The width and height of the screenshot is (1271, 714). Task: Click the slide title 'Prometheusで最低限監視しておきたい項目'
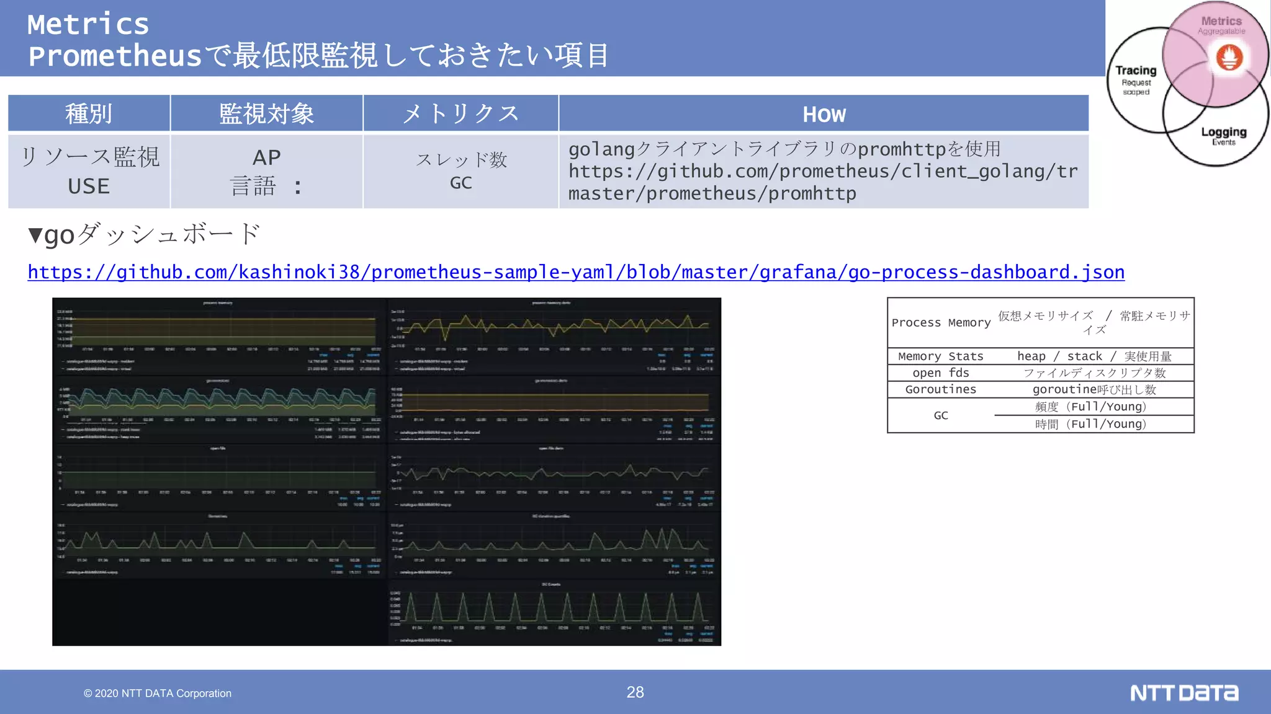pos(318,56)
